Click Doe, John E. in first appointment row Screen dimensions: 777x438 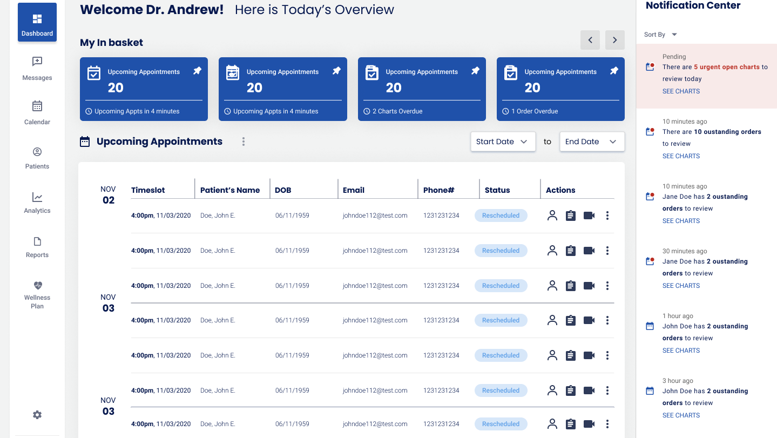(x=218, y=215)
